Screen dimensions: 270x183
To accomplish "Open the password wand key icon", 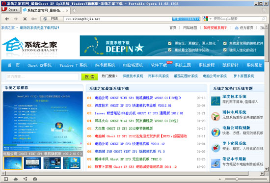I will (34, 19).
